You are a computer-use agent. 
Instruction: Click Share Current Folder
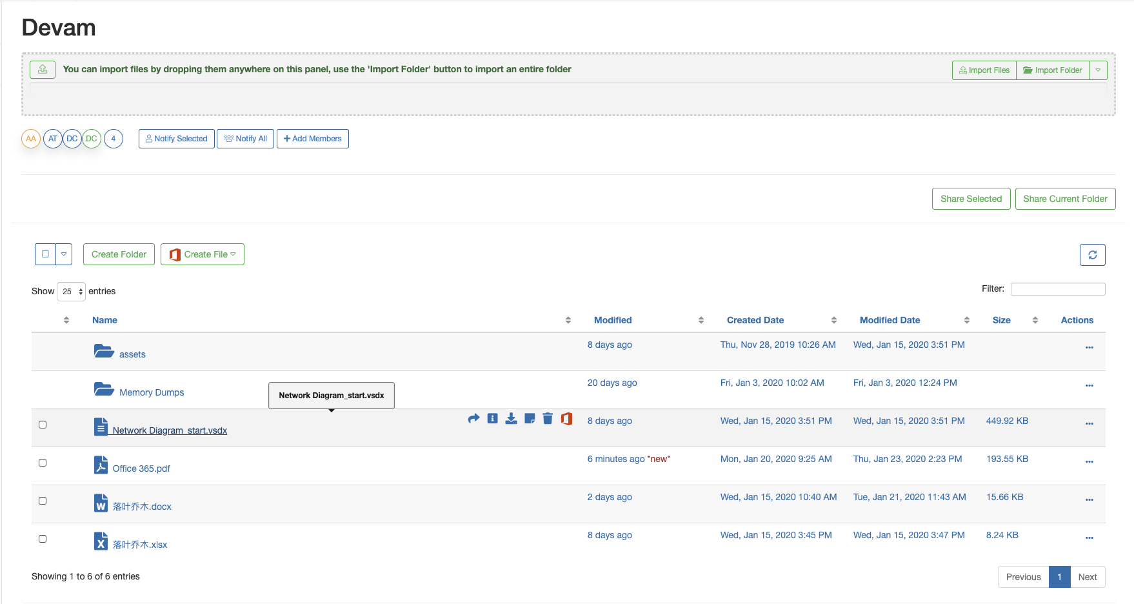tap(1065, 199)
